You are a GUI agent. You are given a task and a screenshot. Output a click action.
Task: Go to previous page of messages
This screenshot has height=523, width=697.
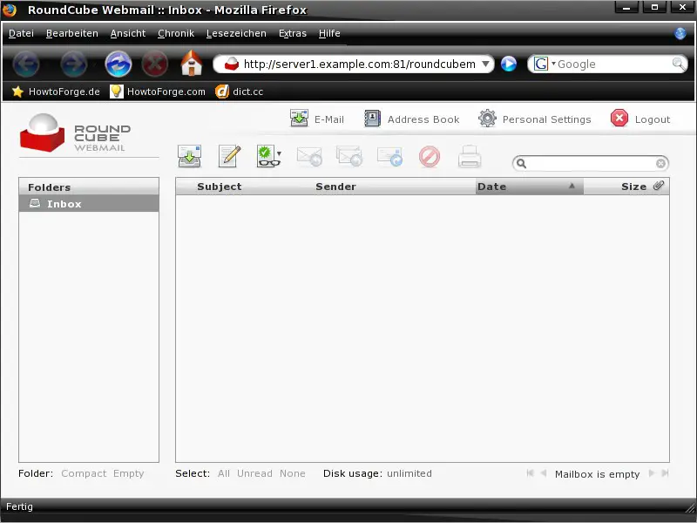click(543, 473)
